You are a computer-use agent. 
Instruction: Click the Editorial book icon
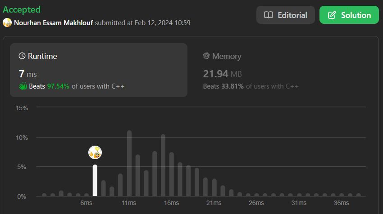click(269, 15)
